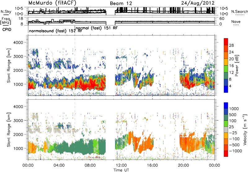Click the '-1000' velocity colorbar tick
The width and height of the screenshot is (248, 172).
tap(235, 151)
